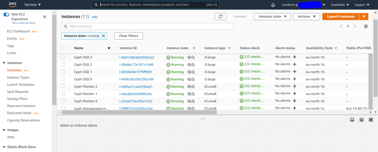Check the Ceph OSD 2 row
The width and height of the screenshot is (378, 152).
coord(63,64)
